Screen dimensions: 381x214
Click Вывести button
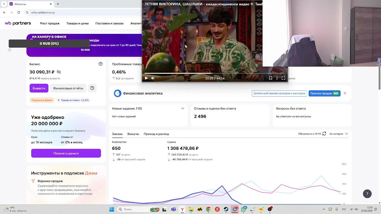tap(39, 88)
